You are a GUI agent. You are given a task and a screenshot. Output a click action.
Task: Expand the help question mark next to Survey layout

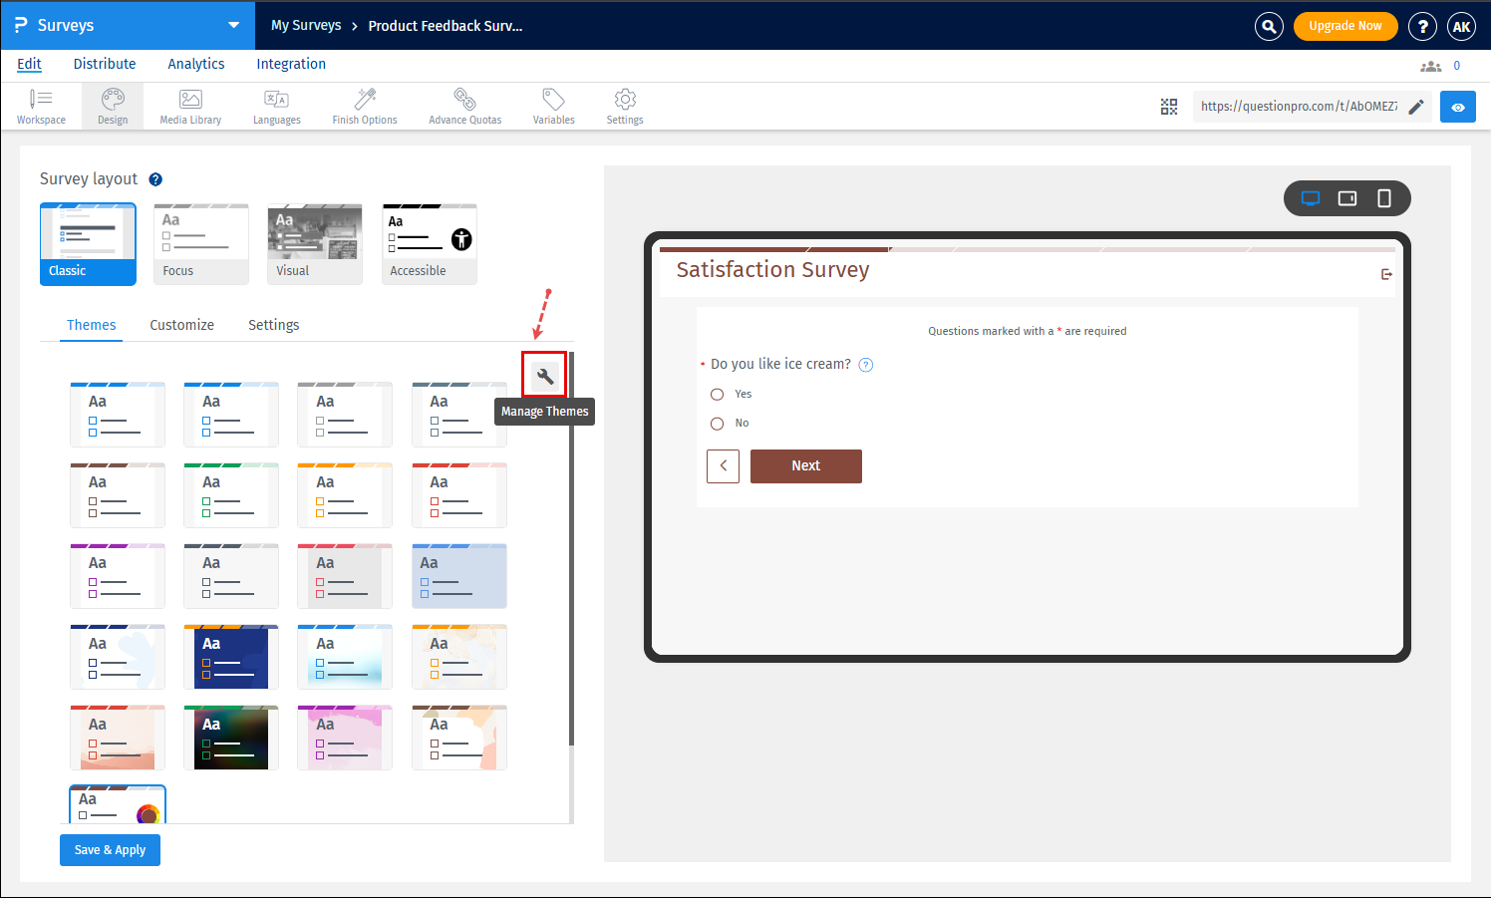(155, 179)
